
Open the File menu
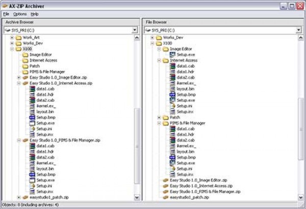(x=6, y=14)
